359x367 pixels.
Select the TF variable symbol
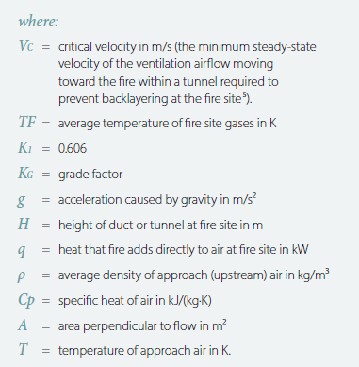[x=27, y=122]
